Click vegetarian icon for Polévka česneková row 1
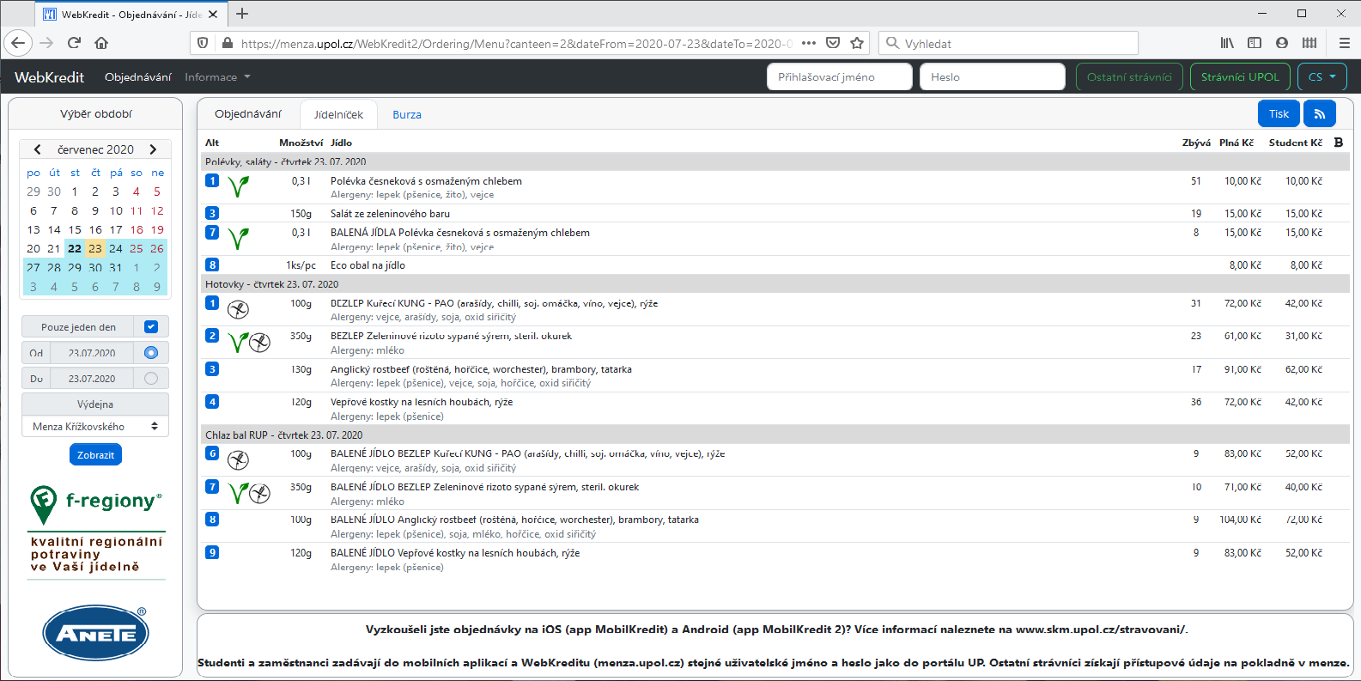Viewport: 1361px width, 681px height. tap(239, 186)
